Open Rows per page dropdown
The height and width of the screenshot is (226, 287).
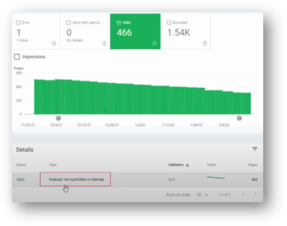pos(202,195)
